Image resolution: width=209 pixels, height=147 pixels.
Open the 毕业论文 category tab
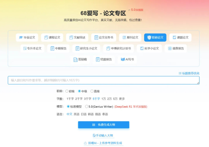(27, 38)
